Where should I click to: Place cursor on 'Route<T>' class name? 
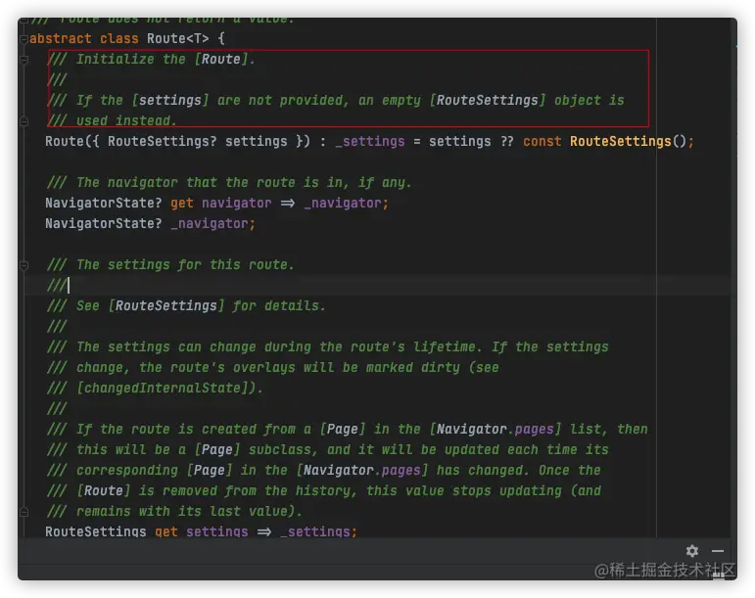tap(177, 38)
